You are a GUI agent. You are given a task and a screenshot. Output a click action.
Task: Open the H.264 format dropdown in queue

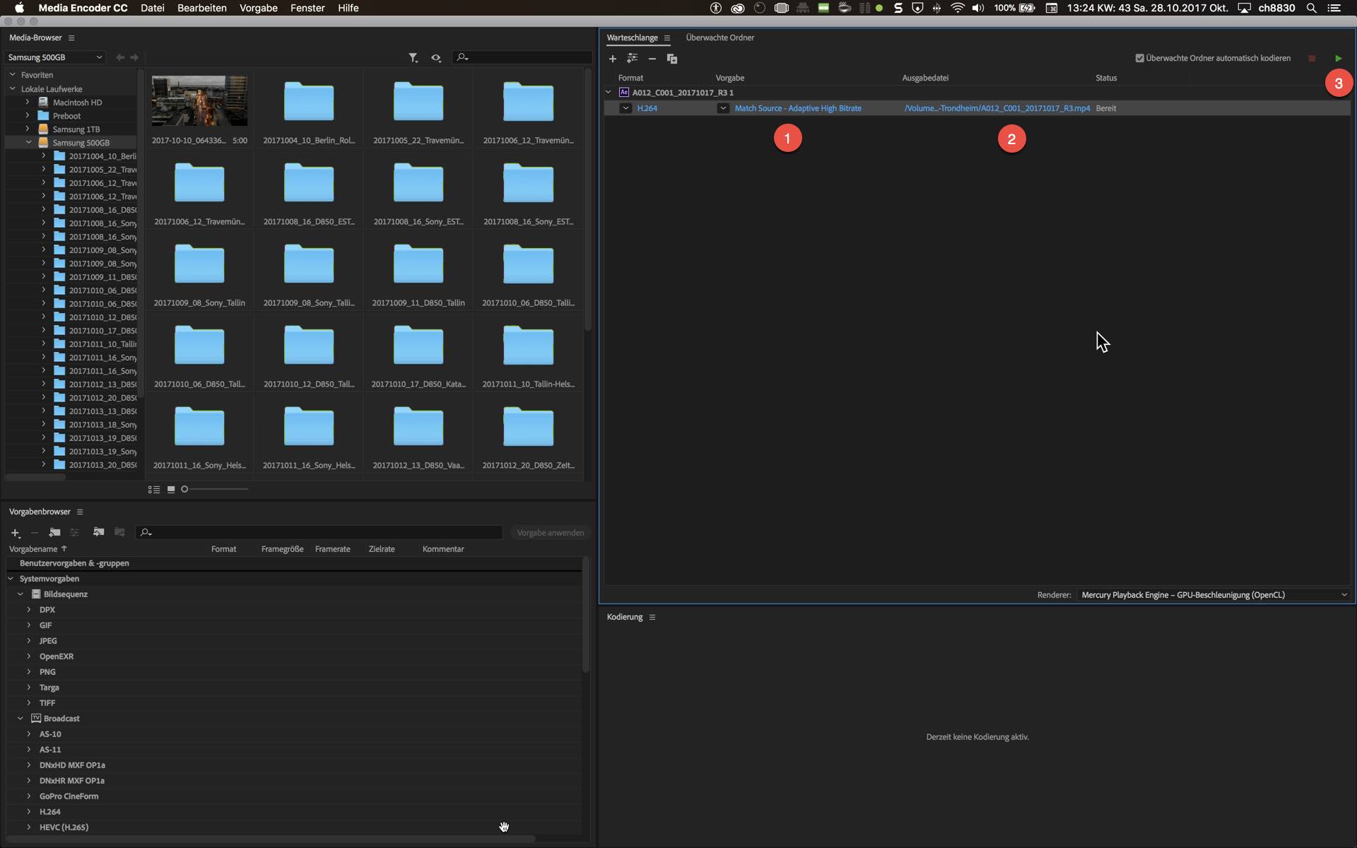pos(625,108)
